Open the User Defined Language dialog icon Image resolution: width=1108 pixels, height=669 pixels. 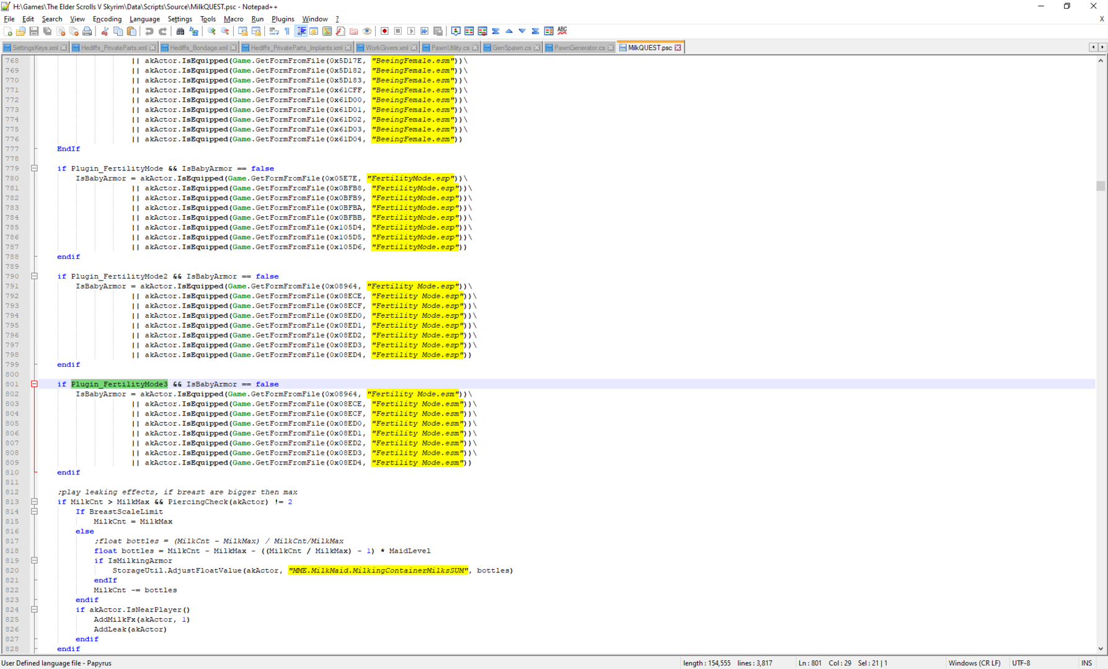click(314, 31)
